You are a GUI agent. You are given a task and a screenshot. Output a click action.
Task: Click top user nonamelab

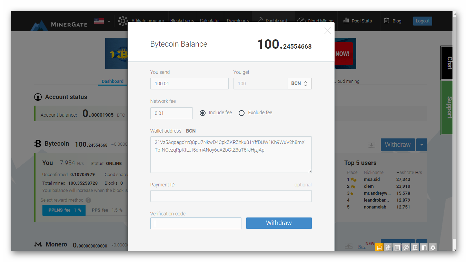pos(375,207)
